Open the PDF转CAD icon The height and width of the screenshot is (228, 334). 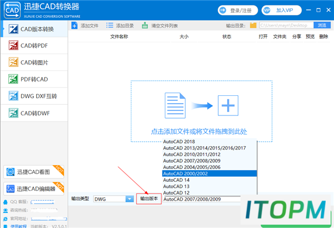point(13,79)
